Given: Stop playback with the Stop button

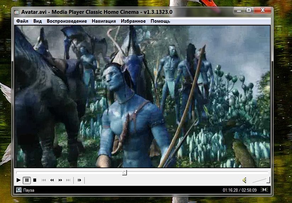Looking at the screenshot, I should [35, 180].
